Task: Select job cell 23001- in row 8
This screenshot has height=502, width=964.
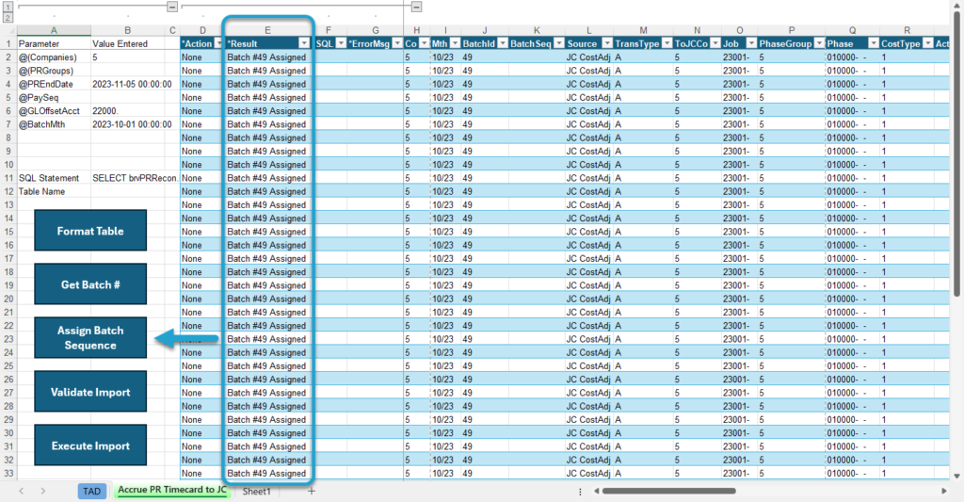Action: pyautogui.click(x=739, y=138)
